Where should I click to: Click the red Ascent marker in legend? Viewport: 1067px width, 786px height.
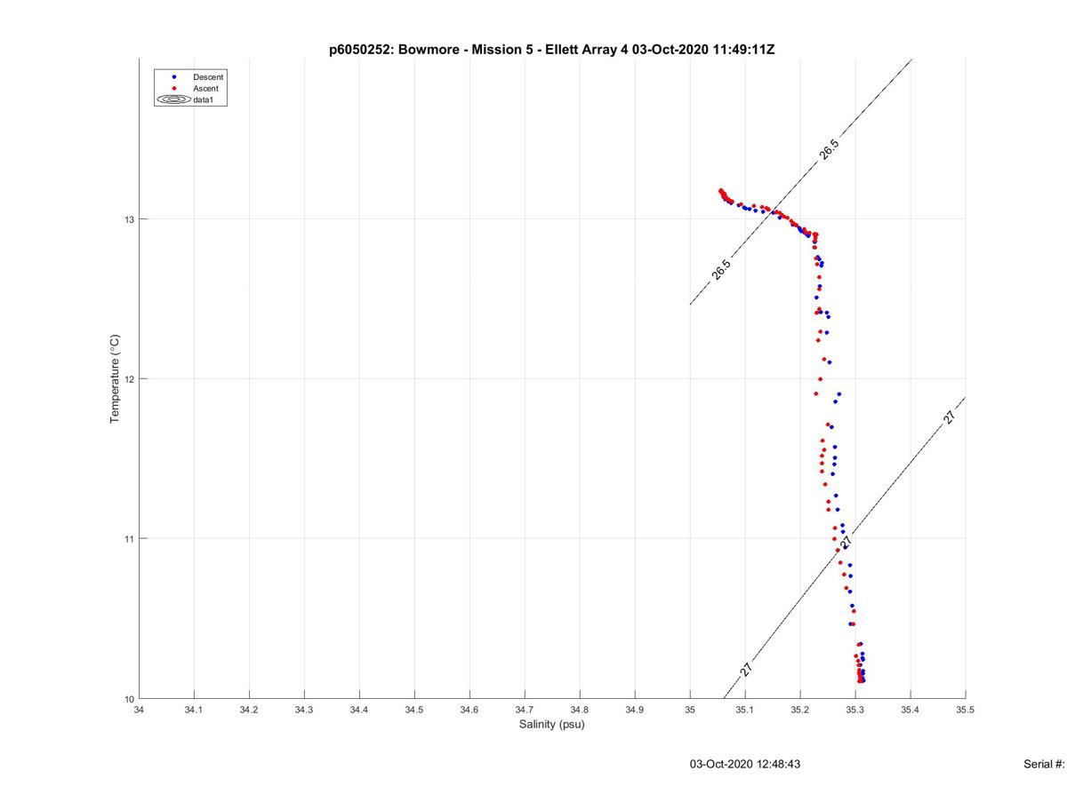point(174,89)
